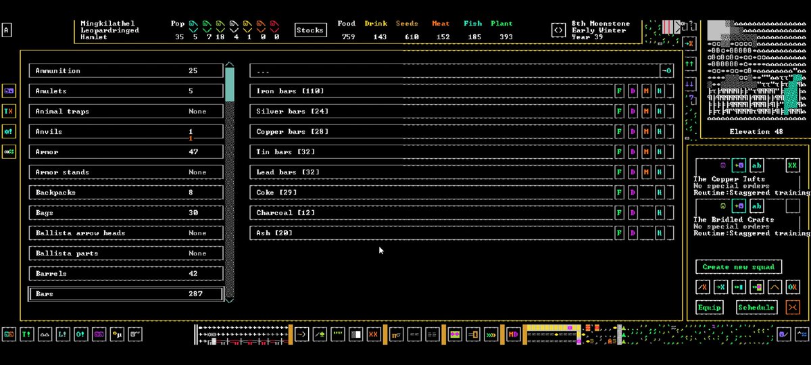
Task: Click the double-bars icon in the bottom toolbar
Action: click(x=414, y=334)
